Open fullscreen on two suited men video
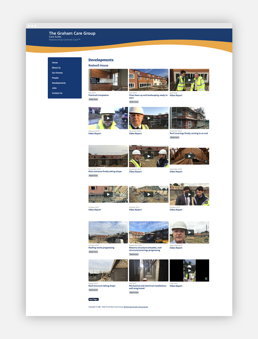Screen dimensions: 258x339 [x=206, y=202]
